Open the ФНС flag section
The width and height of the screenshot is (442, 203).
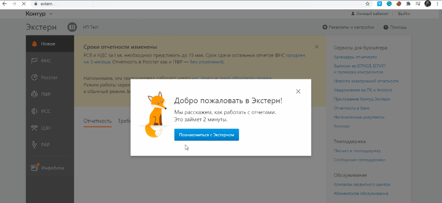(x=50, y=60)
